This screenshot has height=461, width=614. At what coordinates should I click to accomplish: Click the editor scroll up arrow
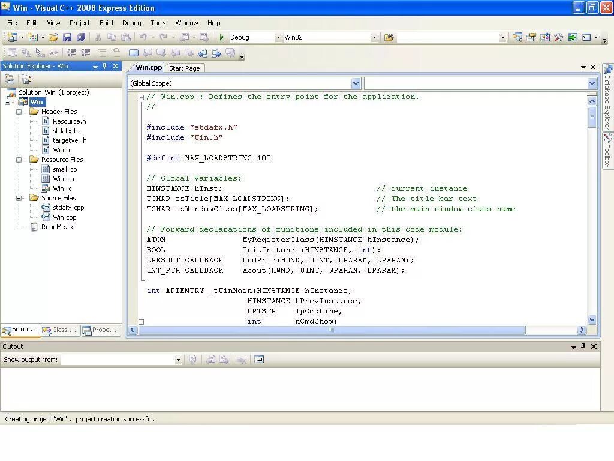(592, 101)
